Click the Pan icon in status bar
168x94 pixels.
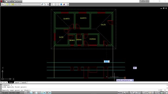(x=131, y=93)
